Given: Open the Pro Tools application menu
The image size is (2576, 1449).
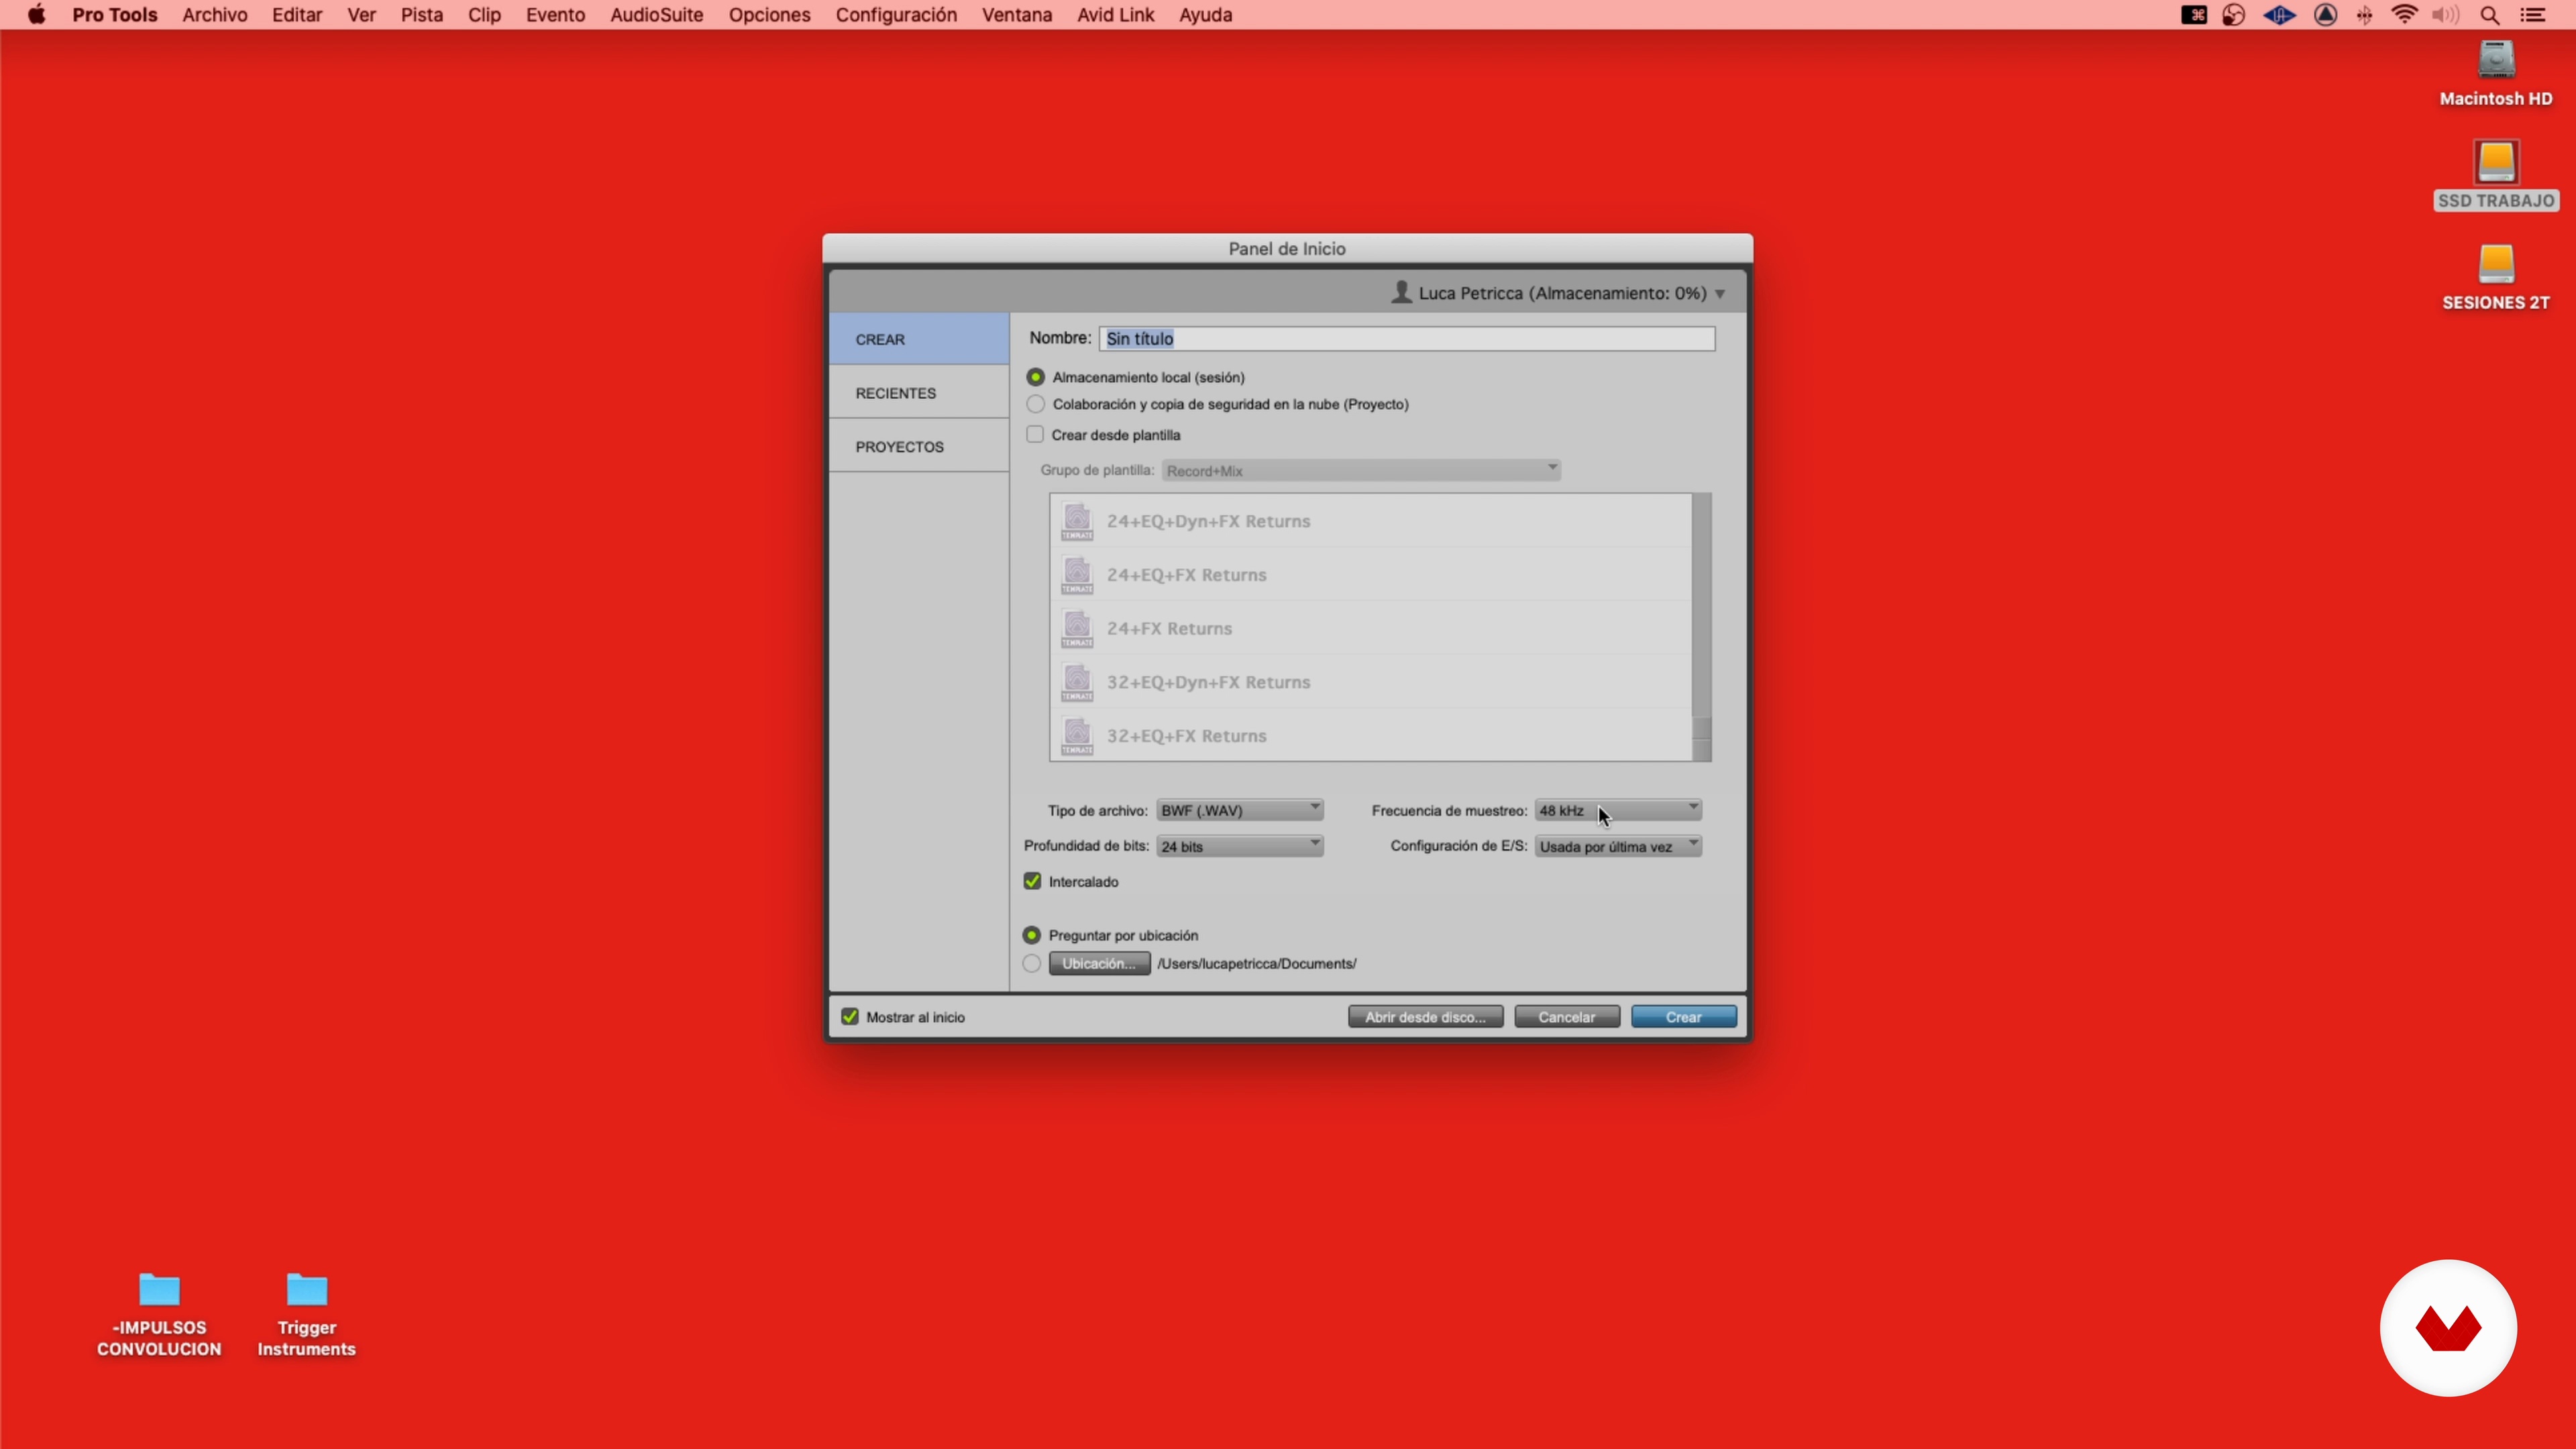Looking at the screenshot, I should pyautogui.click(x=114, y=15).
